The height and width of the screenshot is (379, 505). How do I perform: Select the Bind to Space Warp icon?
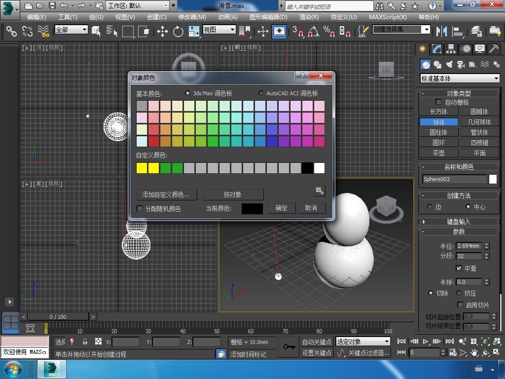coord(43,31)
